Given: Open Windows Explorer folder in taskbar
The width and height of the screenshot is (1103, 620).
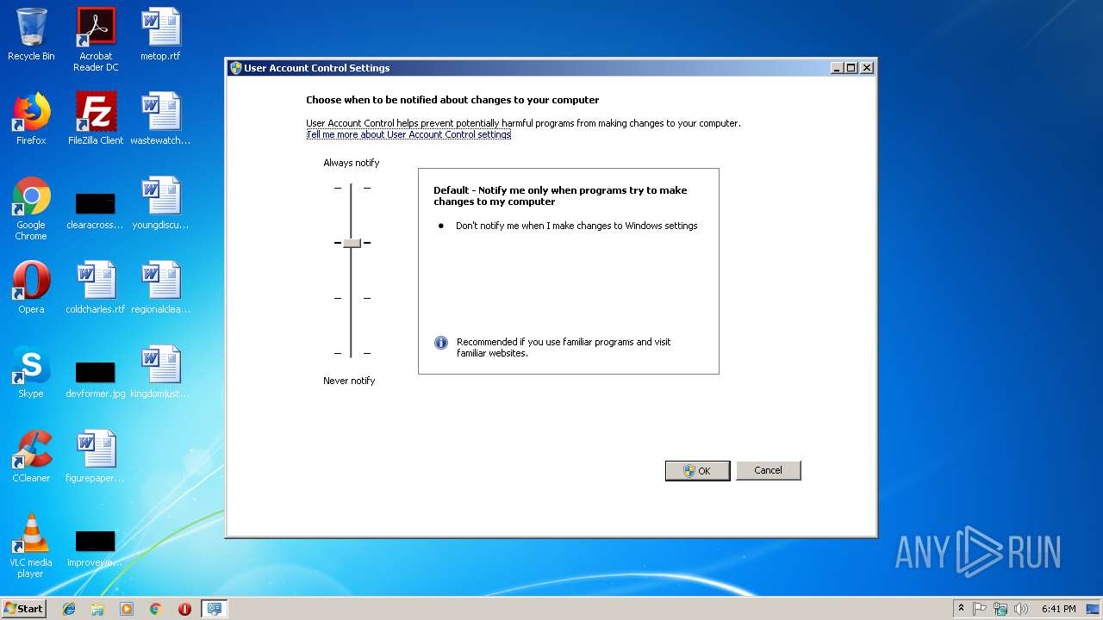Looking at the screenshot, I should point(97,609).
